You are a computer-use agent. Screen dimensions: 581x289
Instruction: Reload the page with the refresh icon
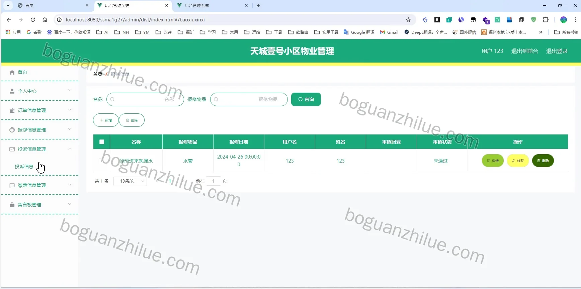click(x=33, y=20)
